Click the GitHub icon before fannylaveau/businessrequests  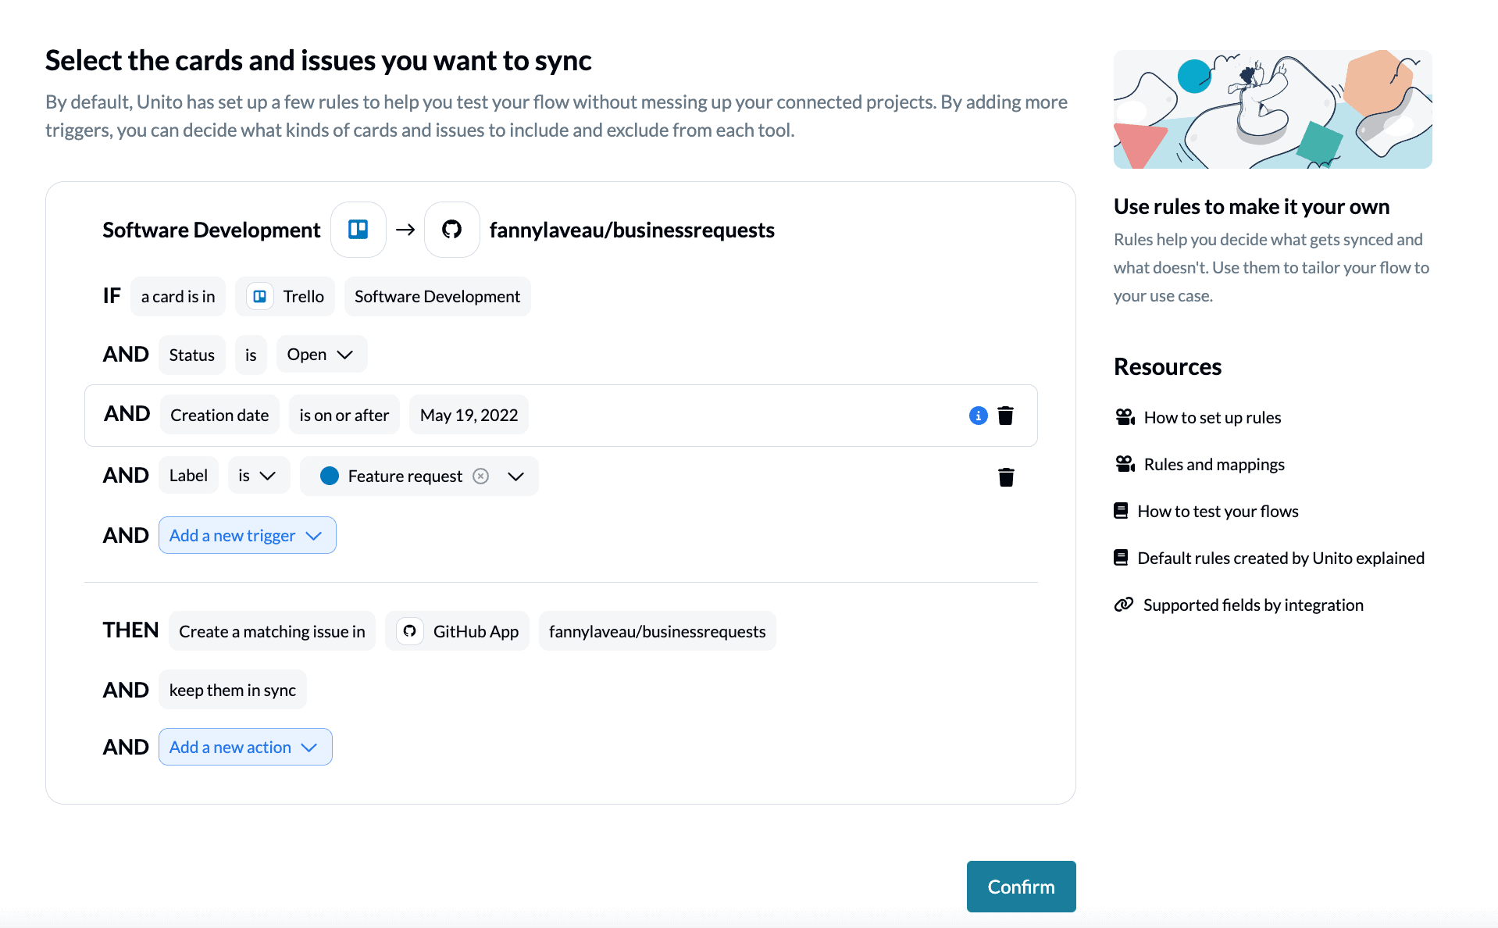tap(451, 229)
